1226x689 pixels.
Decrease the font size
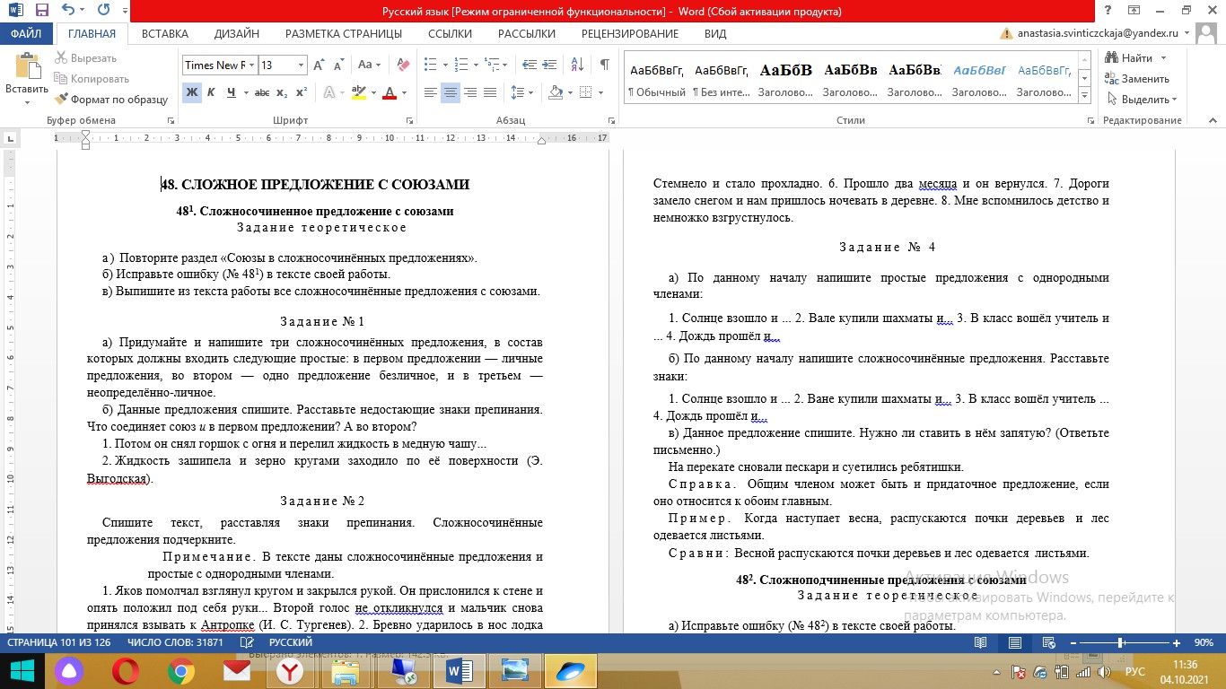point(339,65)
